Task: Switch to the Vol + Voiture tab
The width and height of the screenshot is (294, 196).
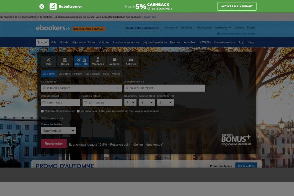Action: (93, 73)
